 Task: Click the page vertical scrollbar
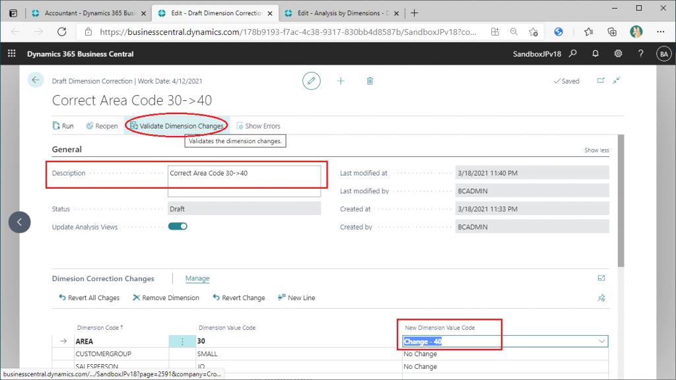[621, 201]
